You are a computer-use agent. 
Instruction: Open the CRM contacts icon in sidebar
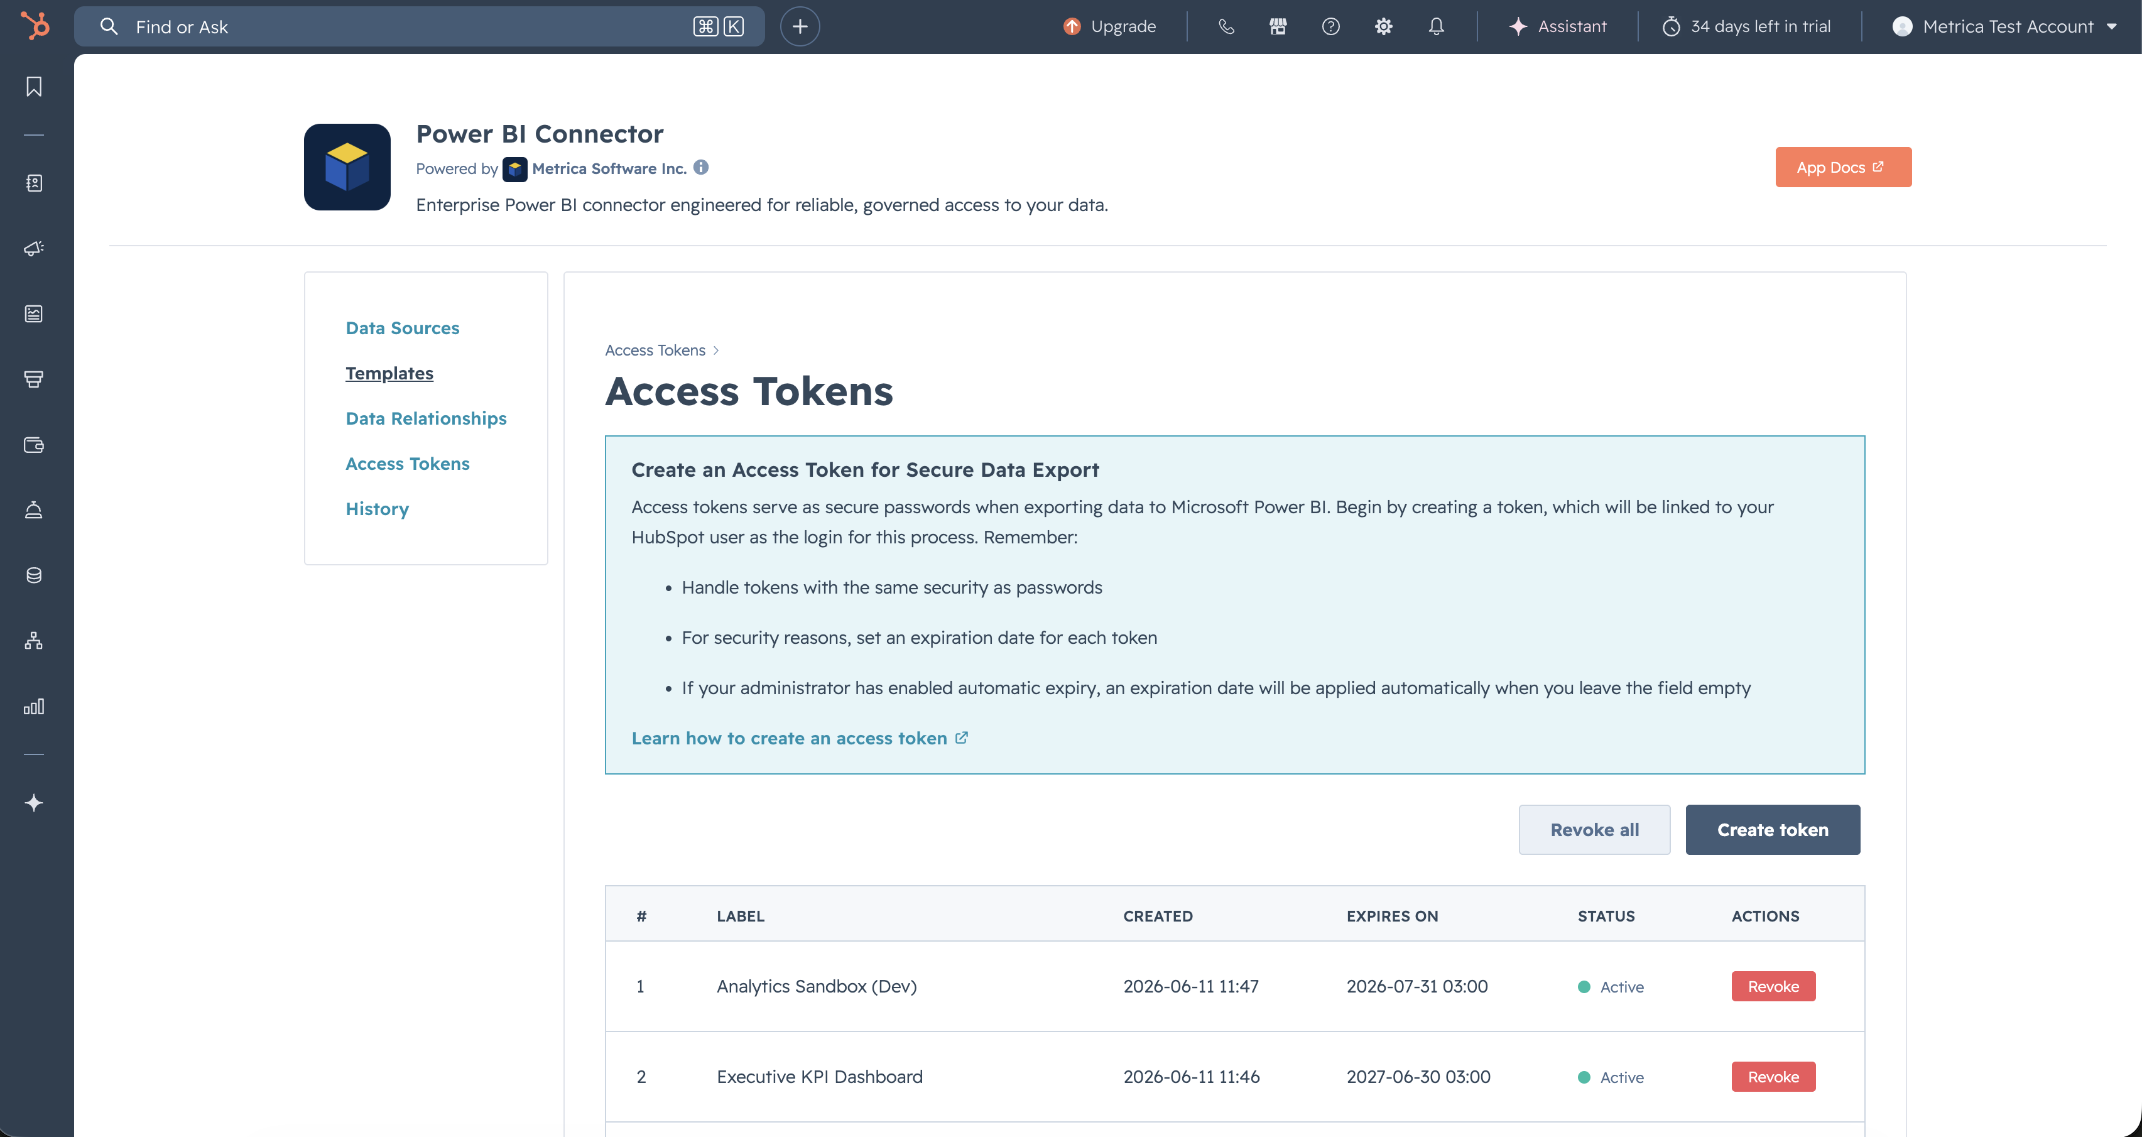click(34, 183)
